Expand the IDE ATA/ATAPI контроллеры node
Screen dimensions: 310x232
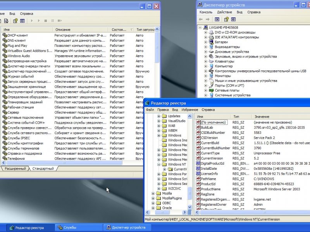click(206, 37)
